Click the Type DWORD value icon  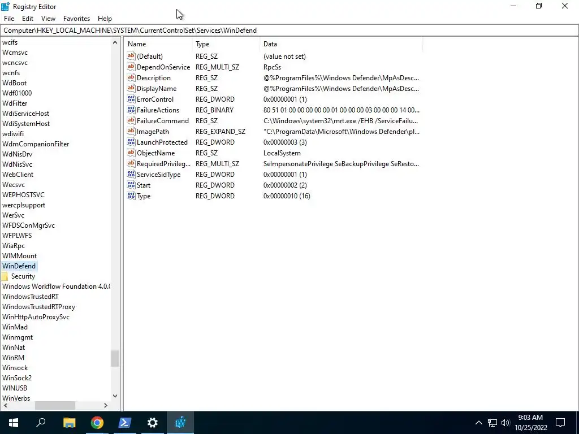(131, 196)
